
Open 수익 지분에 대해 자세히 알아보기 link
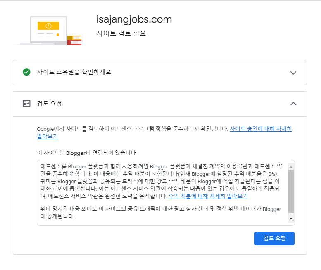click(x=208, y=196)
